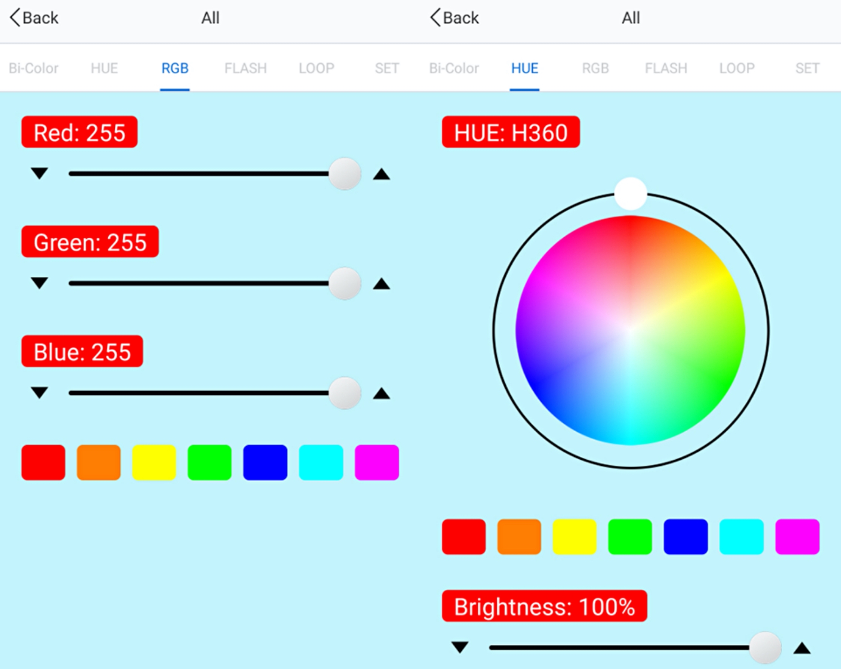Choose magenta swatch in RGB panel

click(x=376, y=462)
